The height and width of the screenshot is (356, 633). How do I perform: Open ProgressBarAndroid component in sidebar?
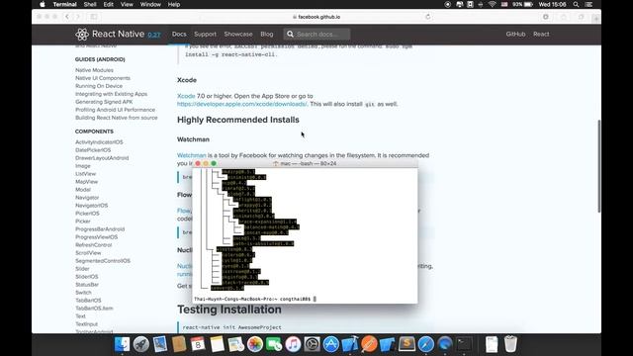coord(100,229)
